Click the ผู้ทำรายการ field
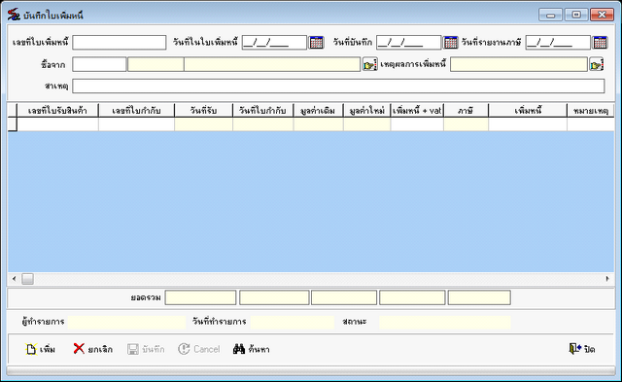The image size is (622, 382). click(127, 322)
